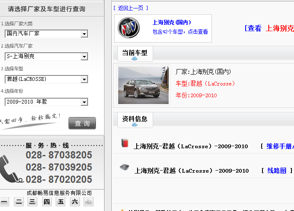The image size is (294, 211).
Task: Click the LaCrosse car photo thumbnail
Action: tap(143, 85)
